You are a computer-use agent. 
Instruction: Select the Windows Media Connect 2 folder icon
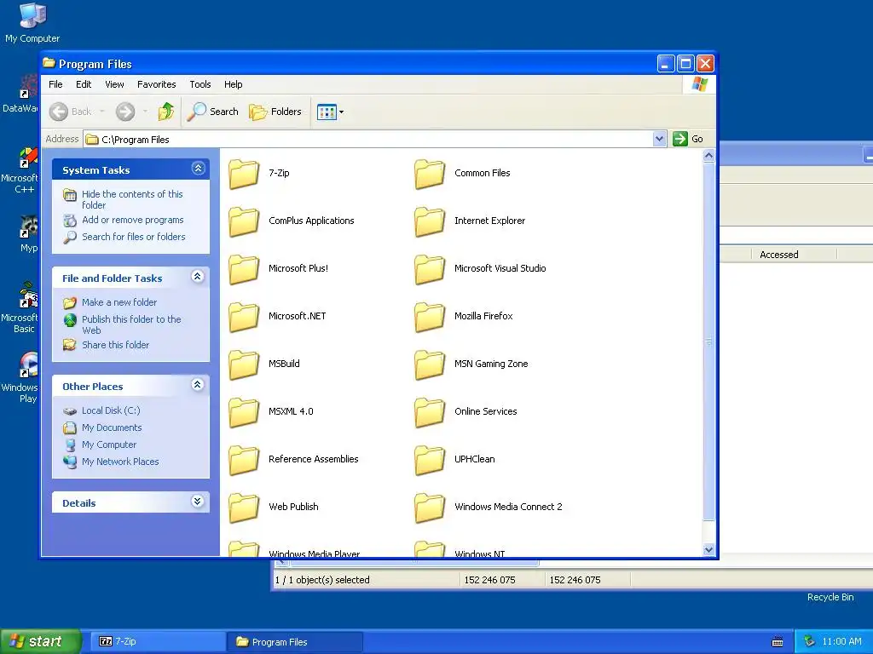click(430, 508)
